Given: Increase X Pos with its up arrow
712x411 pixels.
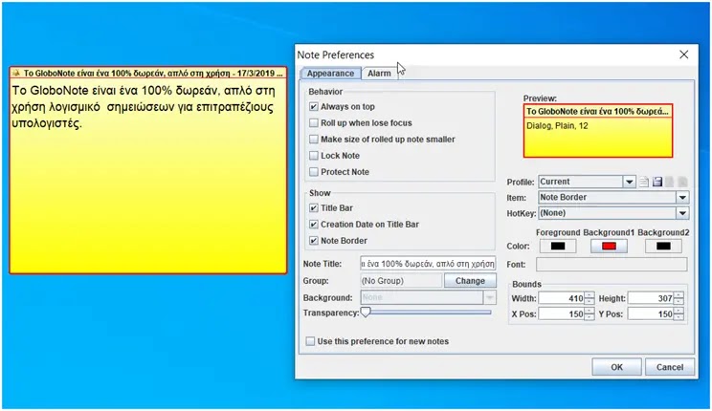Looking at the screenshot, I should pyautogui.click(x=590, y=311).
